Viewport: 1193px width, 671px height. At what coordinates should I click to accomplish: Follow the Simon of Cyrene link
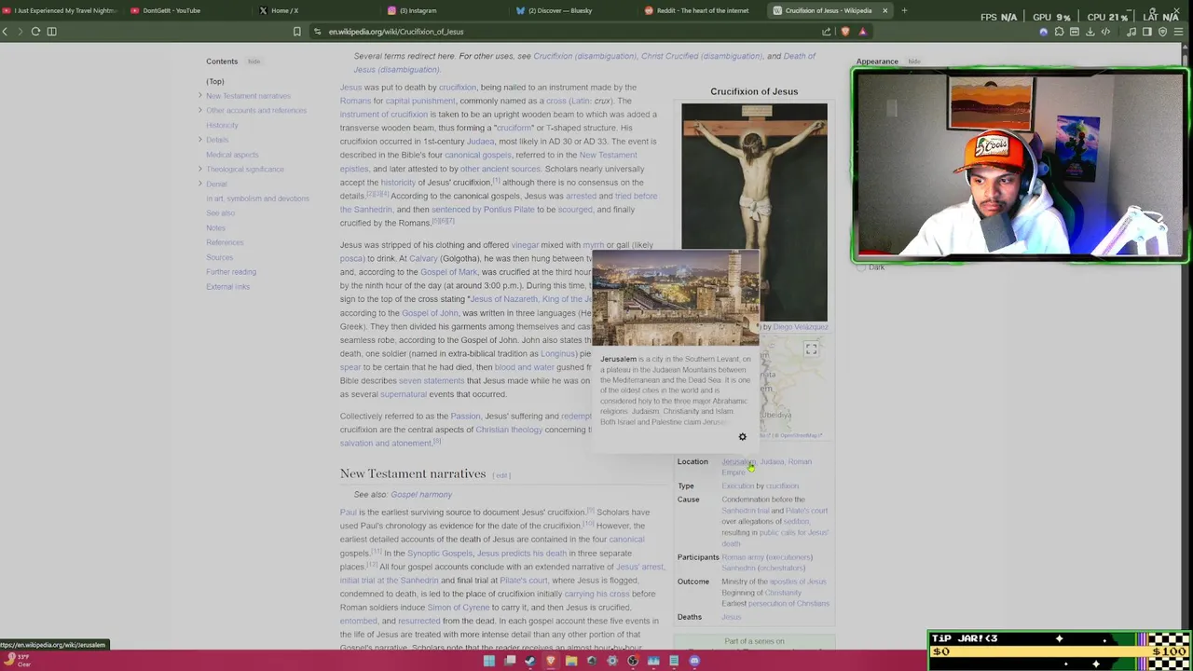point(458,608)
